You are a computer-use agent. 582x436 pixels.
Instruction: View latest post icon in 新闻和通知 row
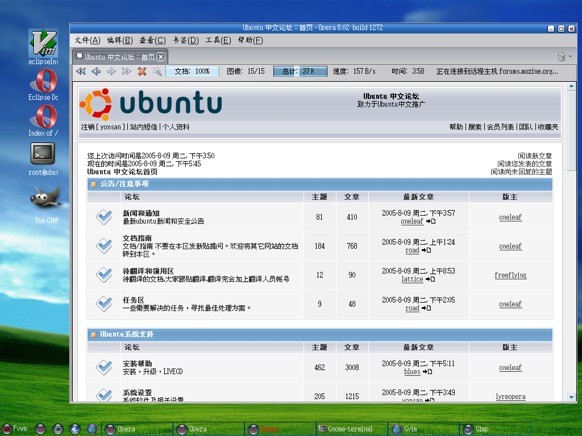431,221
